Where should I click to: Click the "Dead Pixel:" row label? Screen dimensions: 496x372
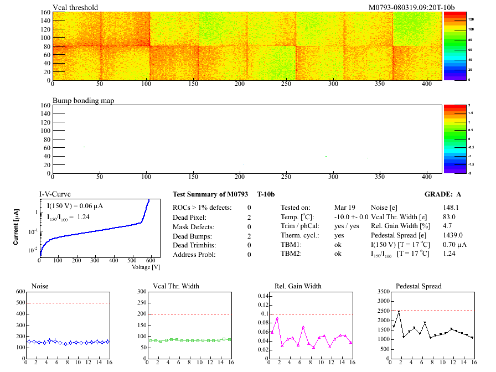[x=189, y=217]
